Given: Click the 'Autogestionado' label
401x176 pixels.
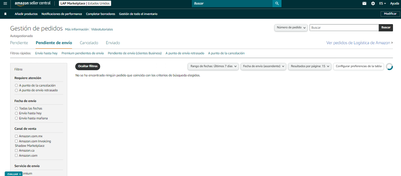Looking at the screenshot, I should 22,36.
